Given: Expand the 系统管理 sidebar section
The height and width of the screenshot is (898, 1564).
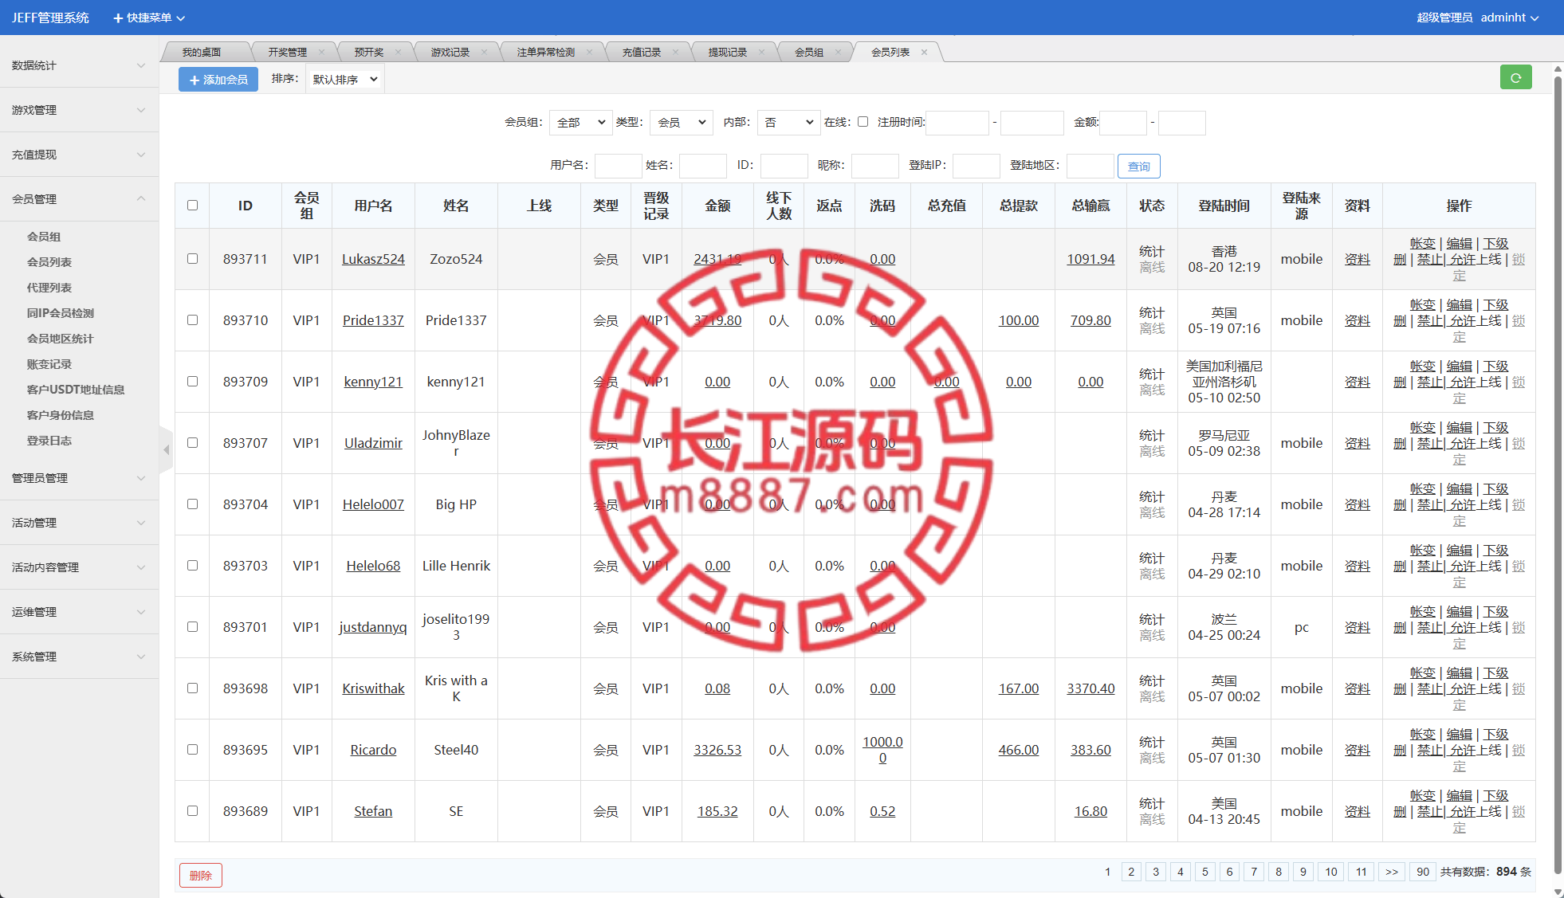Looking at the screenshot, I should (79, 657).
